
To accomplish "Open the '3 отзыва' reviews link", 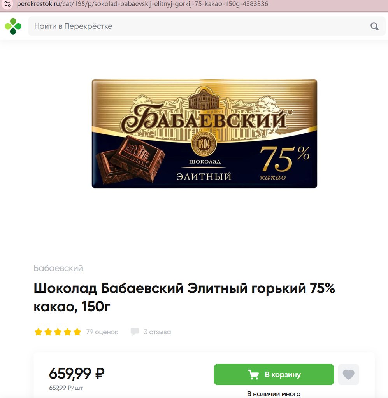I will pyautogui.click(x=157, y=332).
